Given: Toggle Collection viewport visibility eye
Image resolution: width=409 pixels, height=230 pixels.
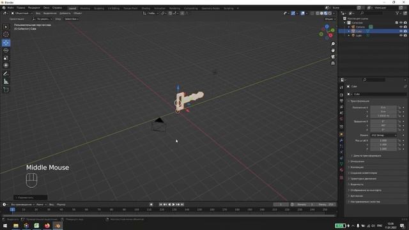Looking at the screenshot, I should tap(401, 23).
